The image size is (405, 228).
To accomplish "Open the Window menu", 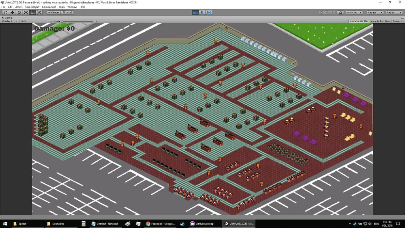I will [x=72, y=7].
